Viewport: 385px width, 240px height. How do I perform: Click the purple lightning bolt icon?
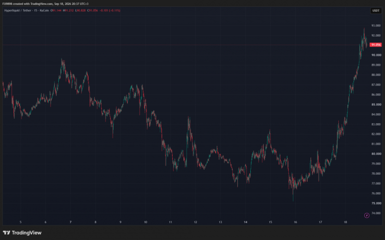point(367,215)
